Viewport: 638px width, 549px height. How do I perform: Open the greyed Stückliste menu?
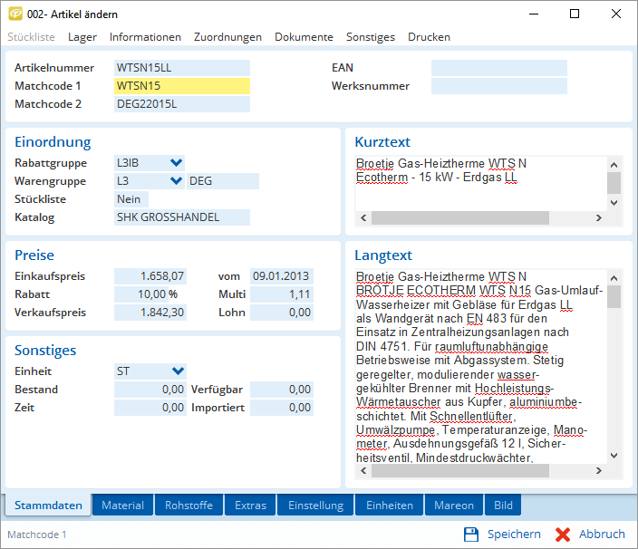[x=32, y=37]
